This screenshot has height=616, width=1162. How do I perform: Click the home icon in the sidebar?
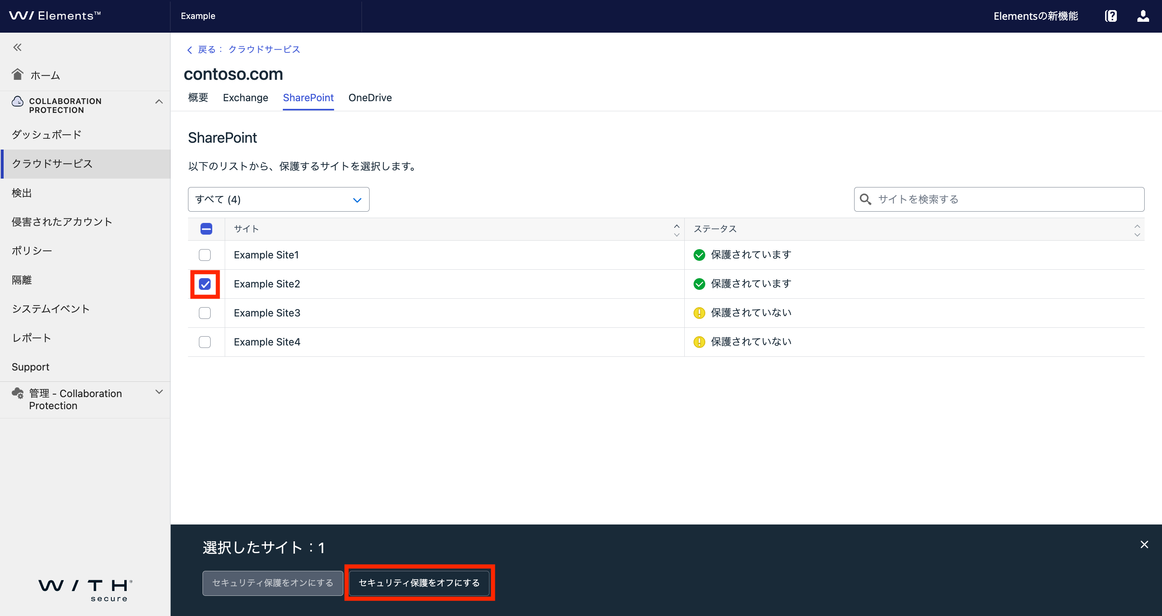click(x=17, y=74)
